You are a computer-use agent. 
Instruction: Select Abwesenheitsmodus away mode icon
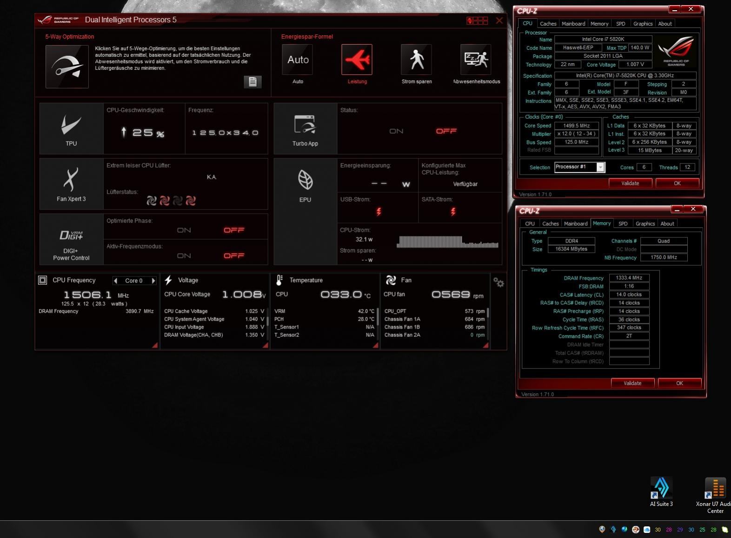(x=476, y=60)
